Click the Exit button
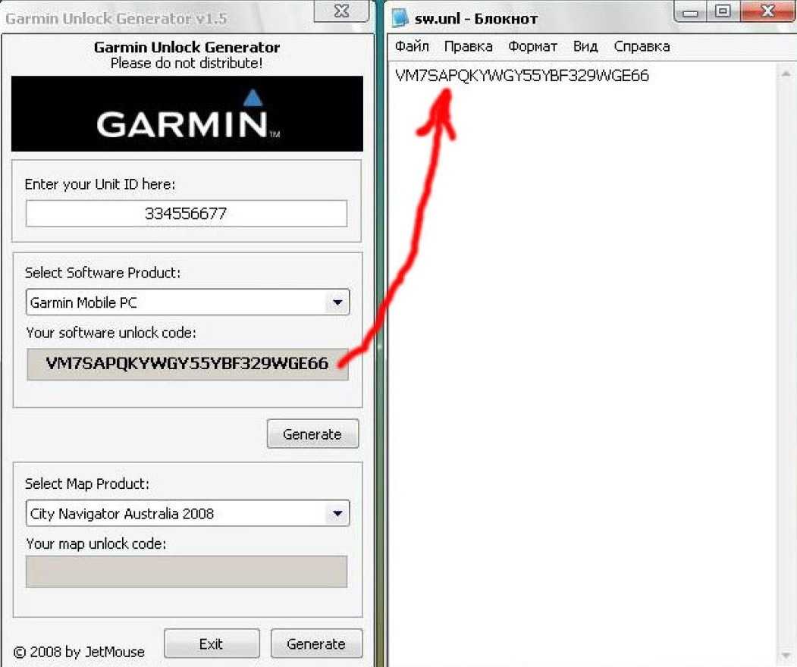The image size is (797, 667). click(x=212, y=644)
